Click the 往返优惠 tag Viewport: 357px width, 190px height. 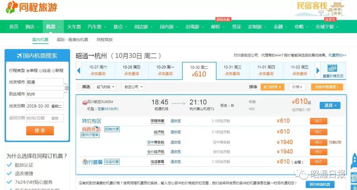(112, 162)
